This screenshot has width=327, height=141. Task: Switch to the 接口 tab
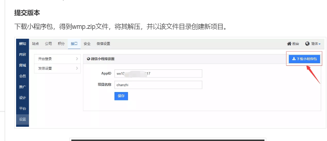click(74, 44)
